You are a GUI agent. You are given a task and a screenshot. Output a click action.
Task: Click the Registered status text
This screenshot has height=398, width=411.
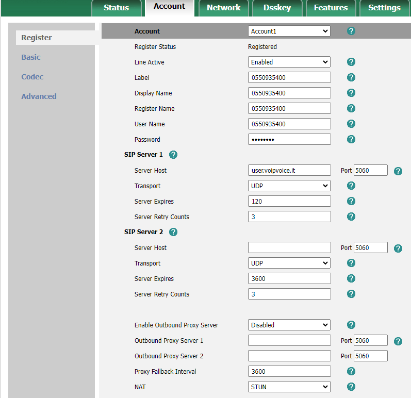pos(262,46)
